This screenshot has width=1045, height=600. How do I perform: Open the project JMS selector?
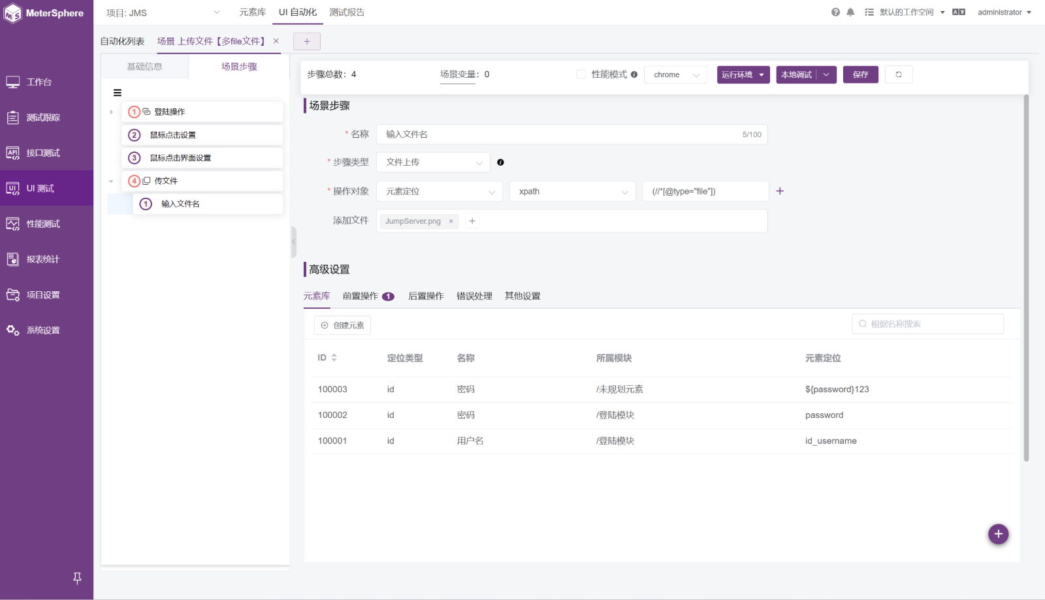click(163, 12)
